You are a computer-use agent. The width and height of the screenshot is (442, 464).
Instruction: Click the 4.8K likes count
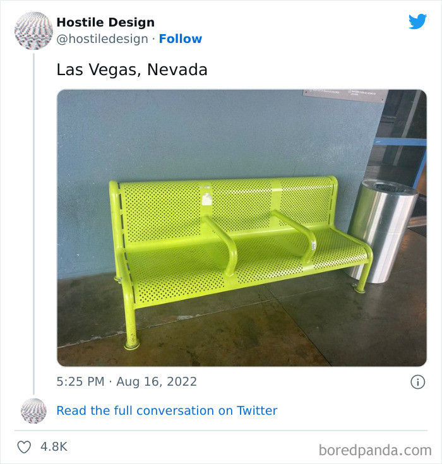[54, 446]
